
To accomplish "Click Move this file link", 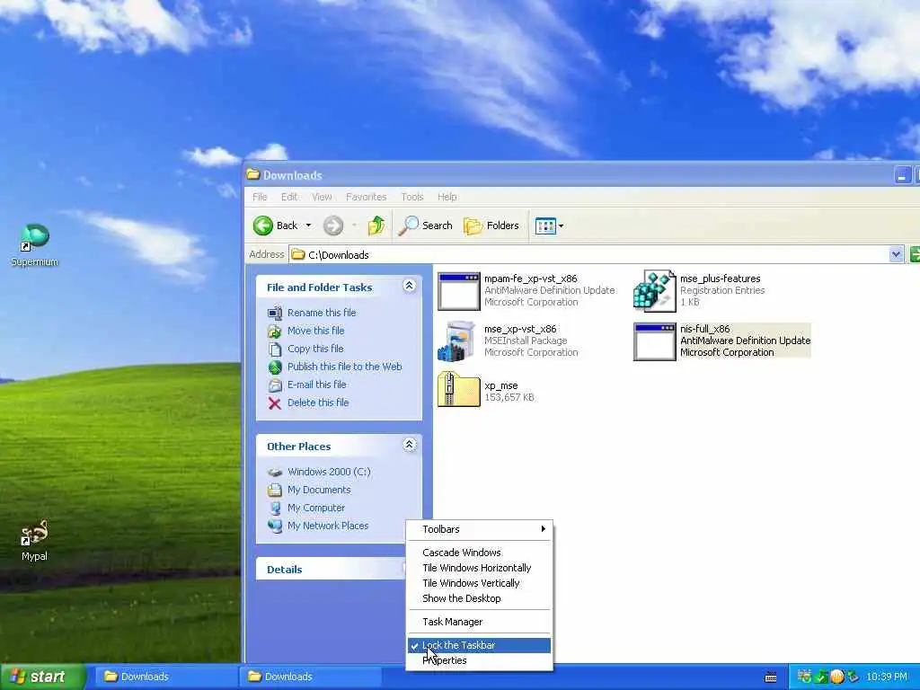I will click(x=315, y=331).
